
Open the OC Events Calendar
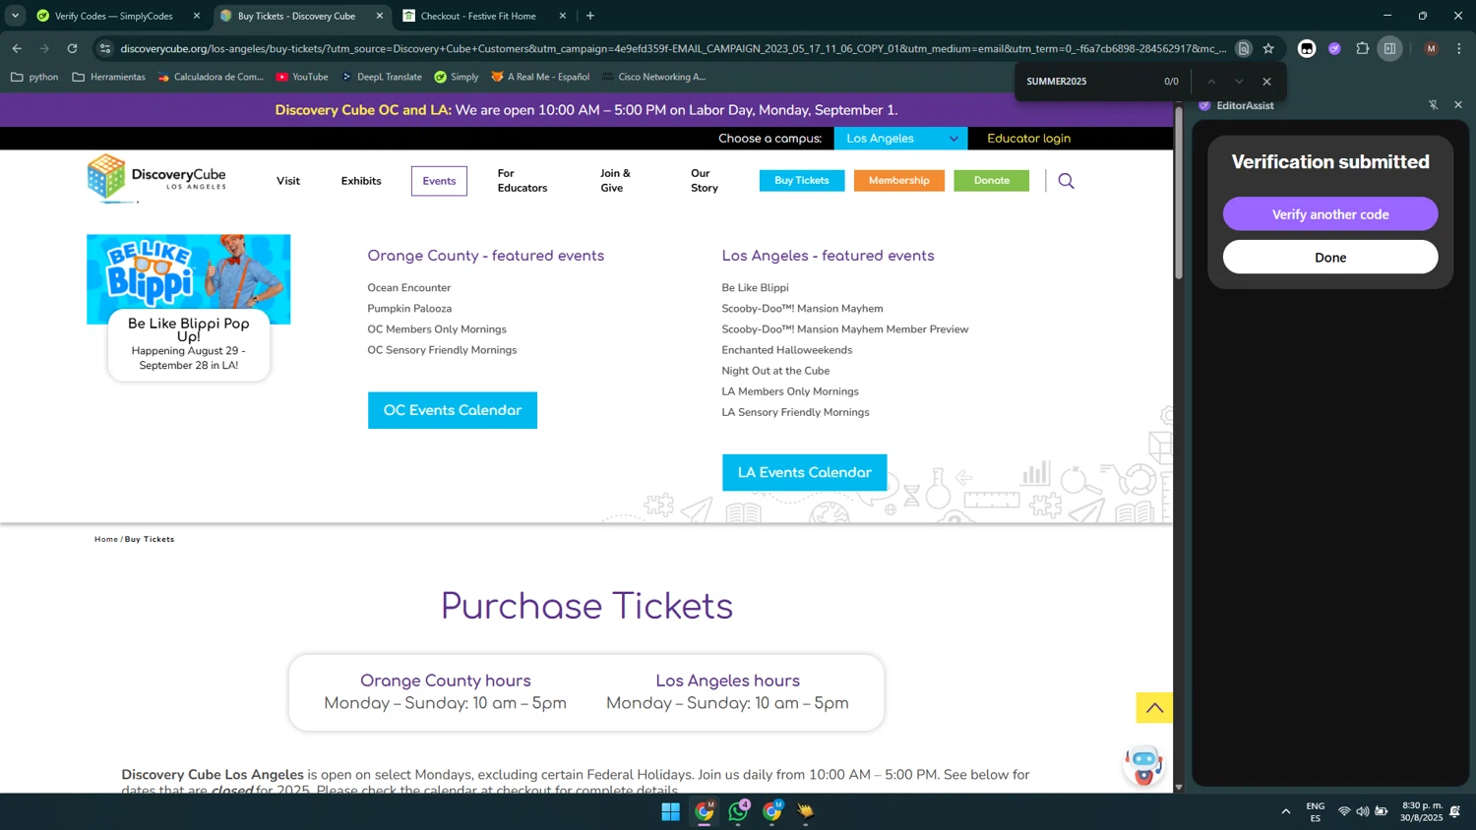click(453, 410)
